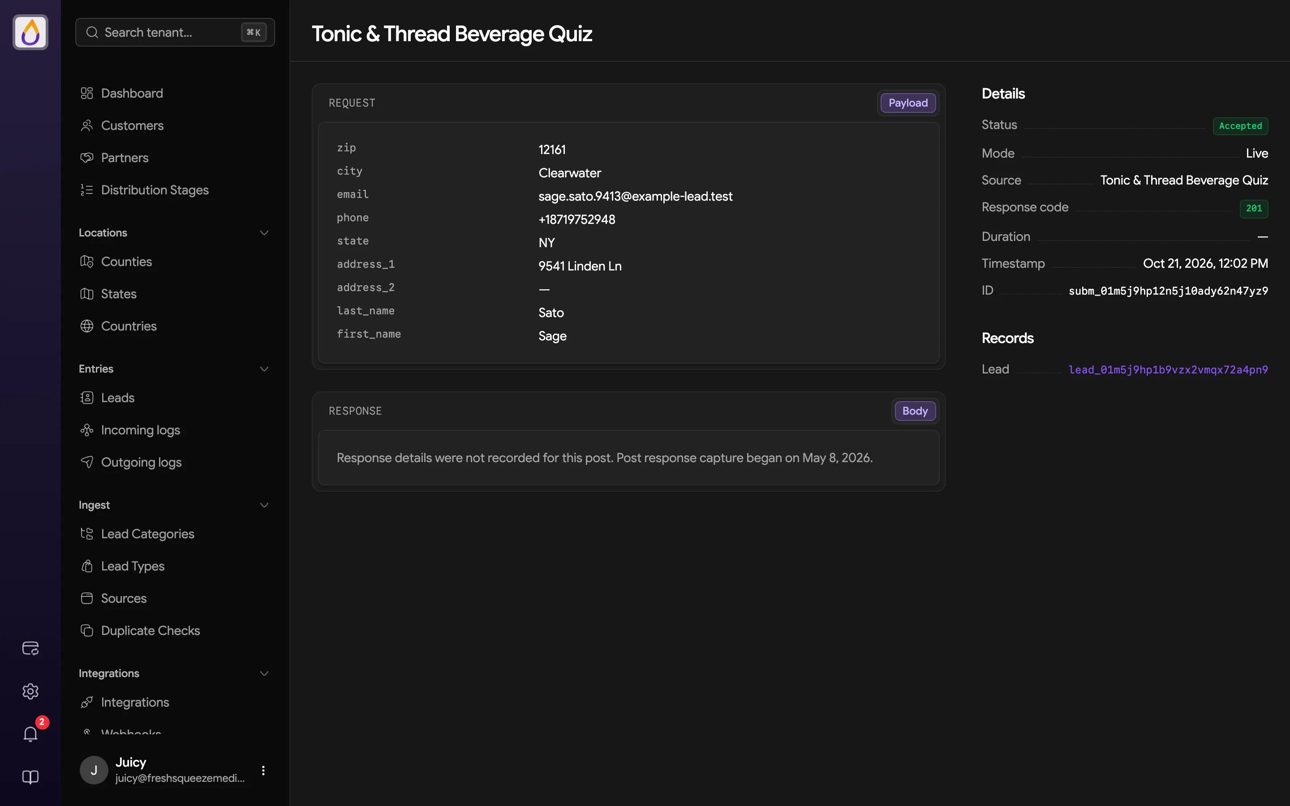Click the Counties map icon

[87, 262]
